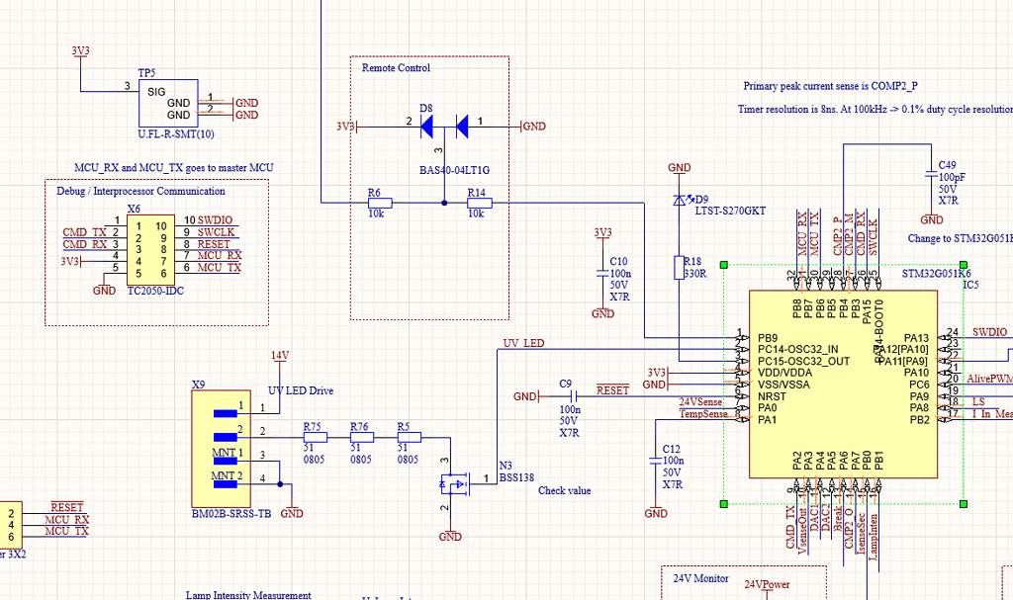Click the 'Change to STM32G051' note
1013x600 pixels.
click(960, 238)
